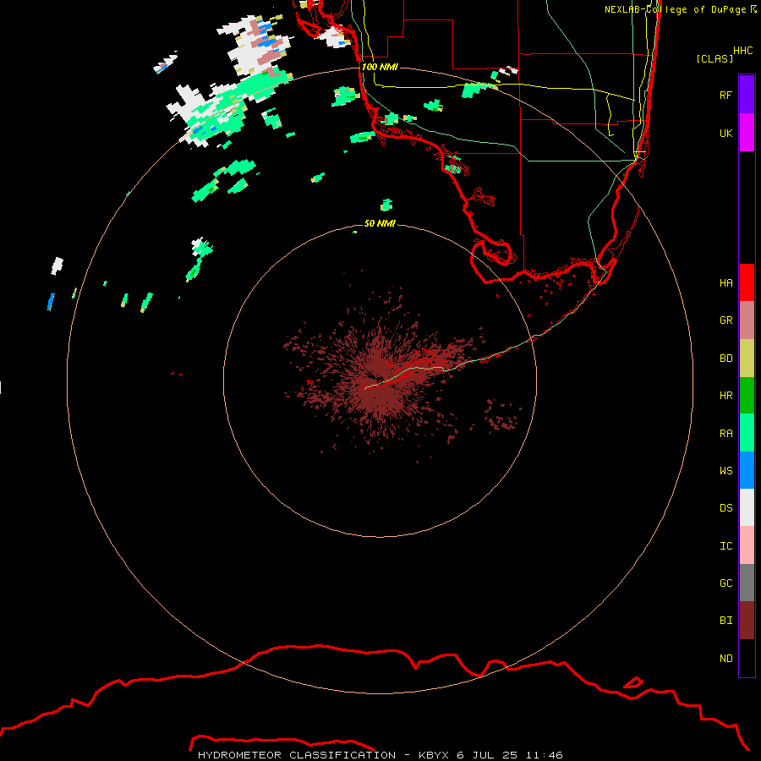
Task: Click the IC legend label
Action: click(x=725, y=546)
